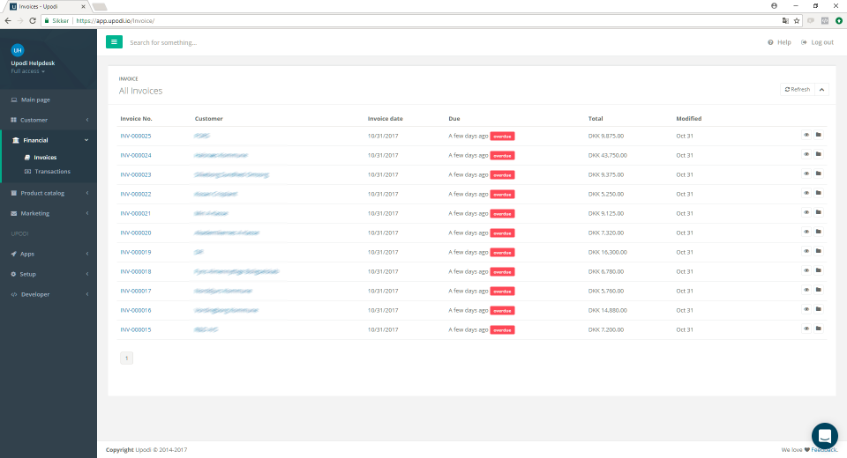Collapse the Financial sidebar menu
The image size is (847, 458).
coord(49,140)
